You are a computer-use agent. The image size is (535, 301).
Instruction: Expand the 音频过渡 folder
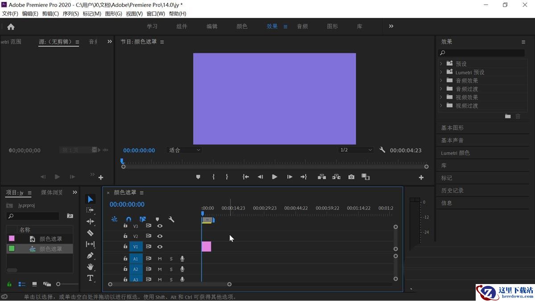(x=441, y=89)
